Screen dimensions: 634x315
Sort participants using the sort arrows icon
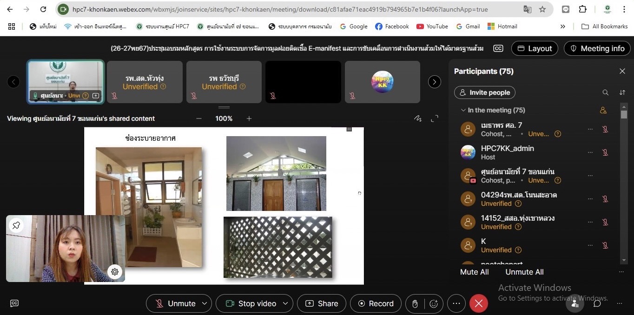point(622,92)
